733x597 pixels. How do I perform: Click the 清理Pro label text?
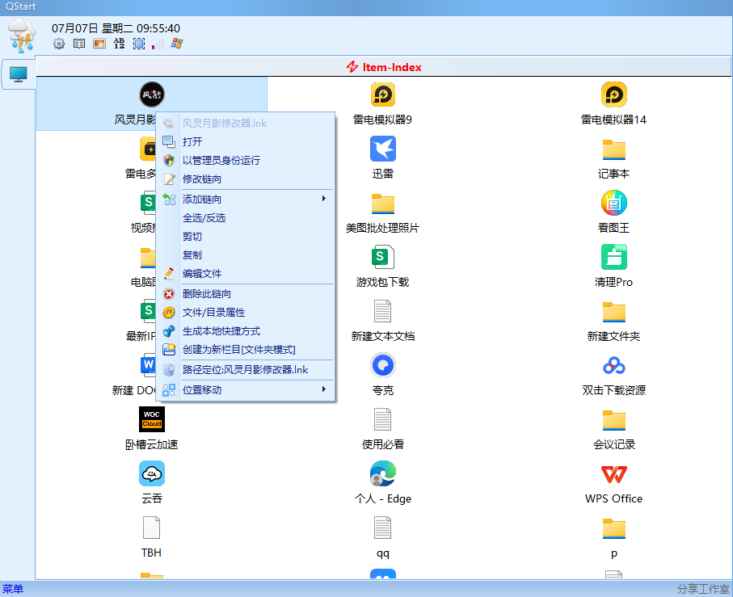[613, 282]
